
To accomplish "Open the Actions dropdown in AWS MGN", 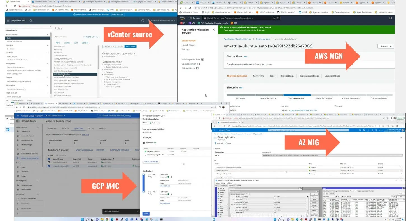I will point(386,46).
